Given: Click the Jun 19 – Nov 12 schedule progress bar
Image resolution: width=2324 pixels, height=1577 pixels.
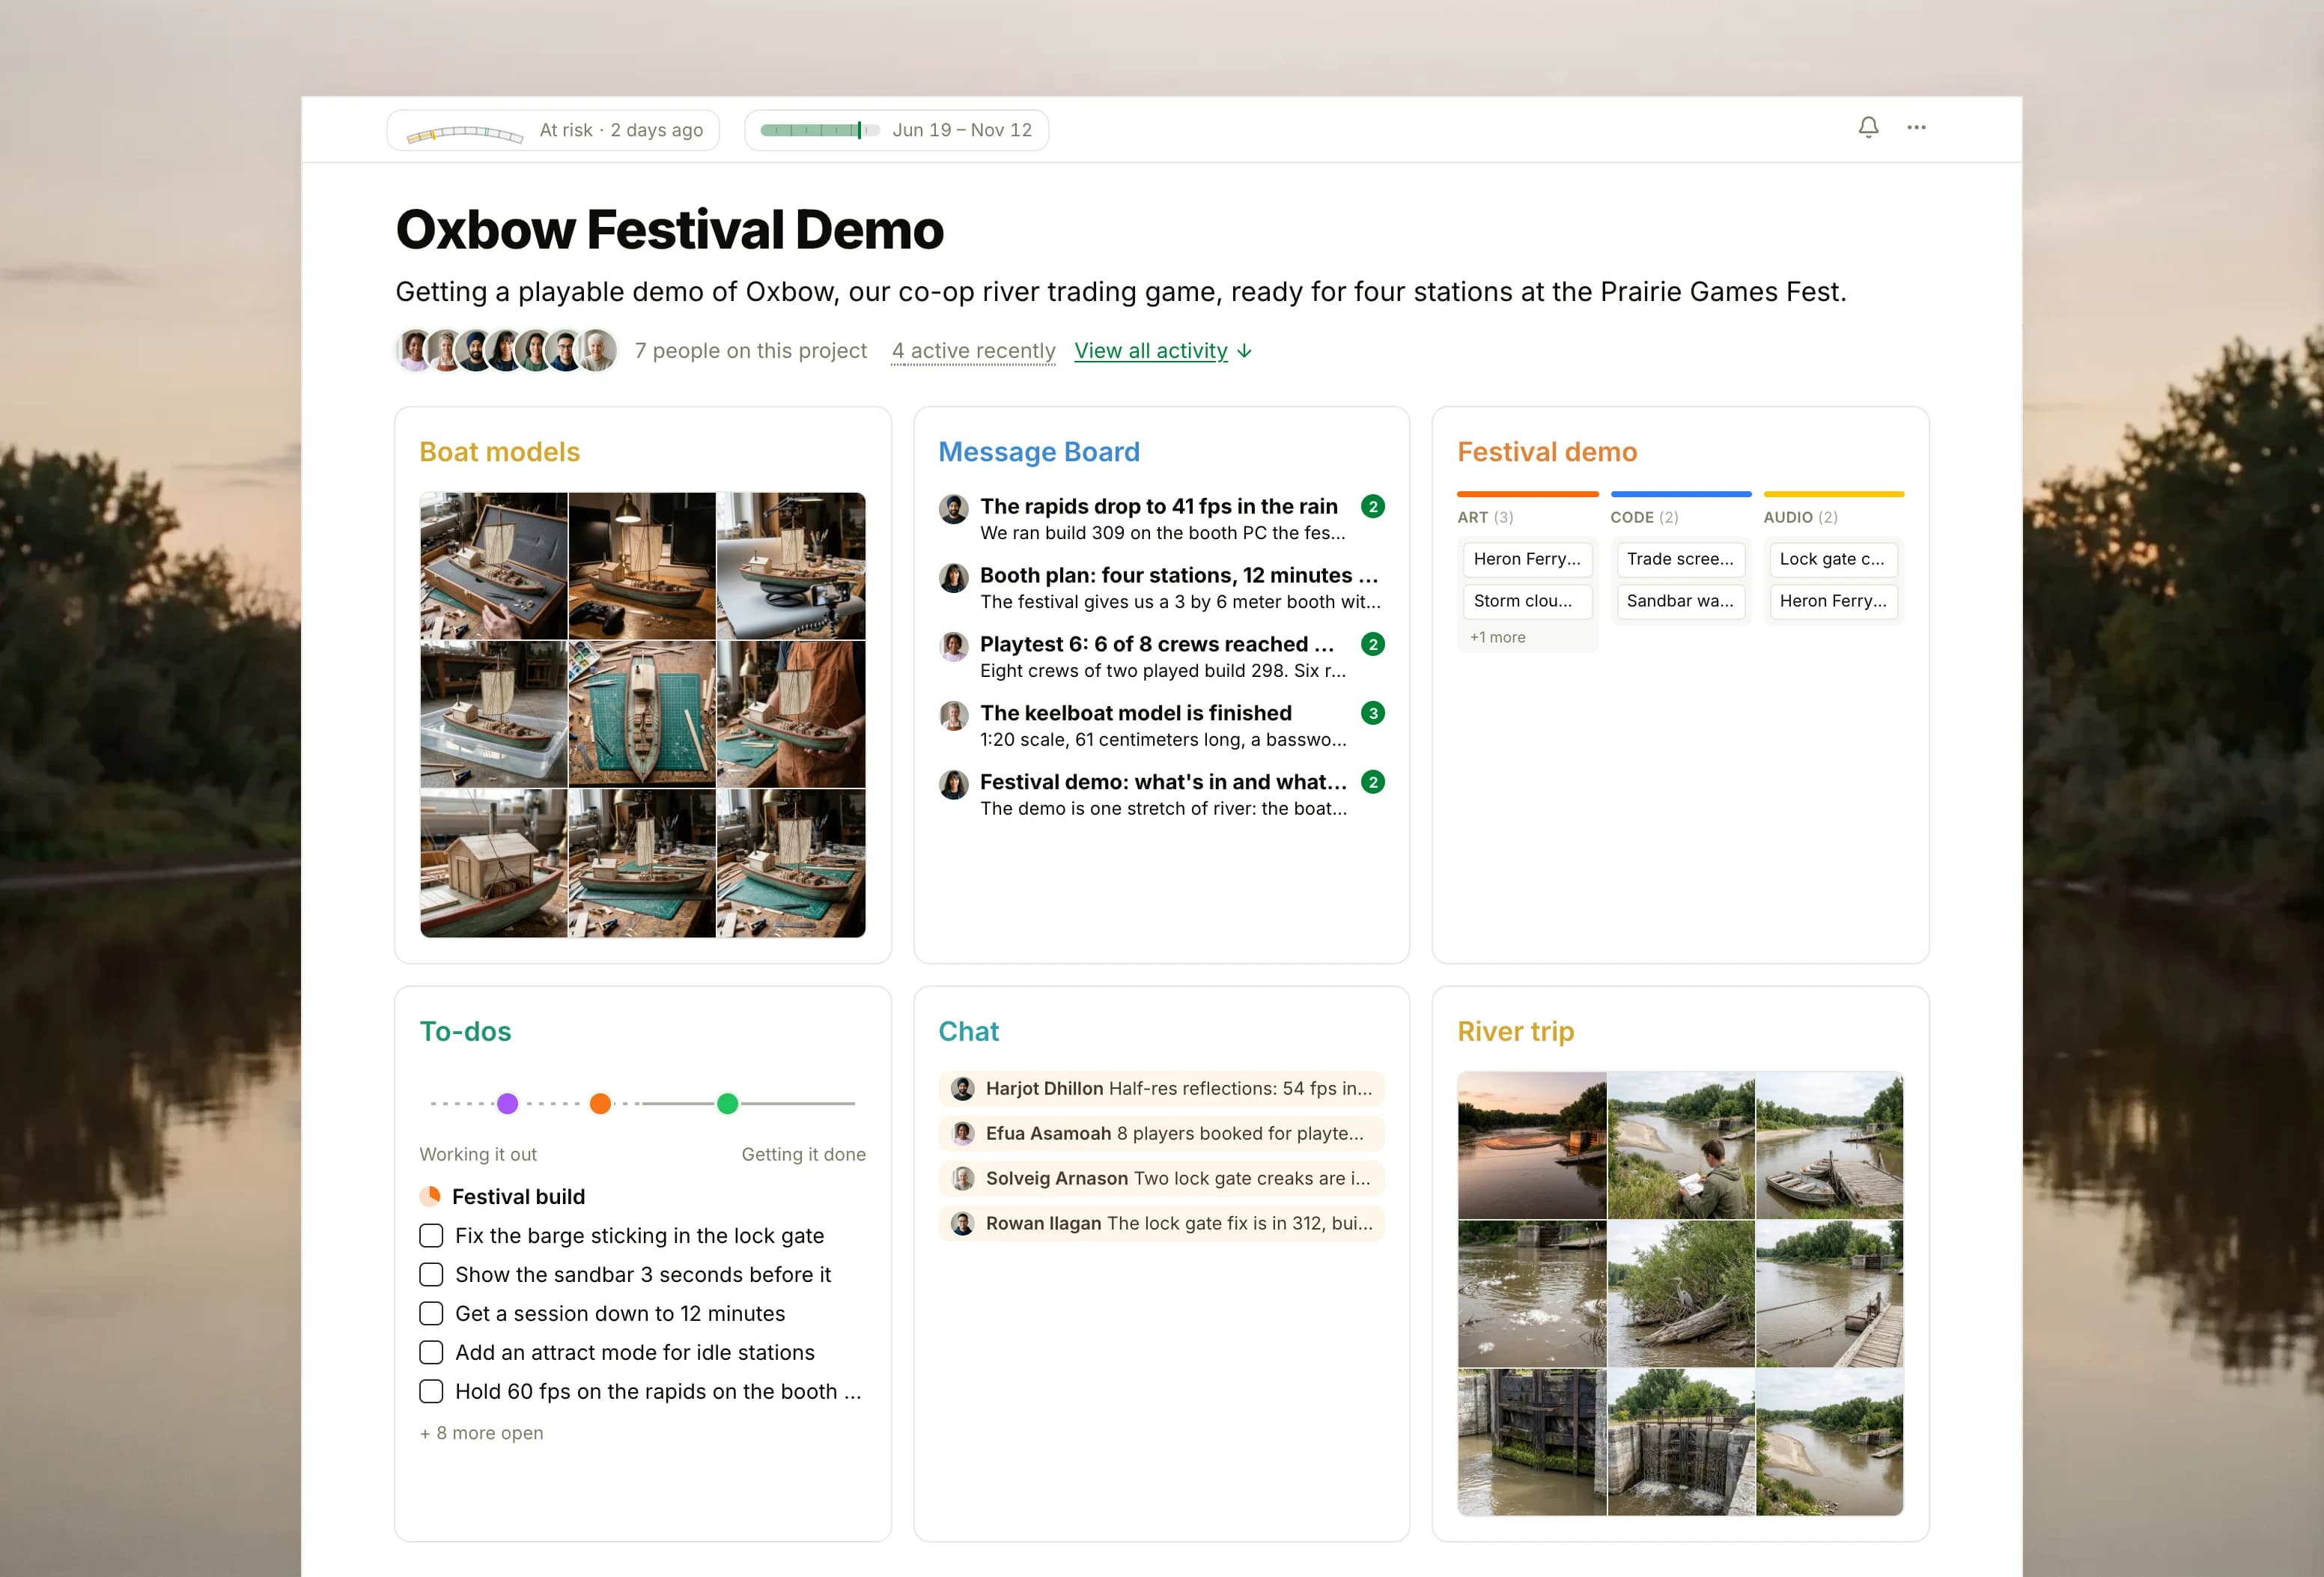Looking at the screenshot, I should [820, 130].
